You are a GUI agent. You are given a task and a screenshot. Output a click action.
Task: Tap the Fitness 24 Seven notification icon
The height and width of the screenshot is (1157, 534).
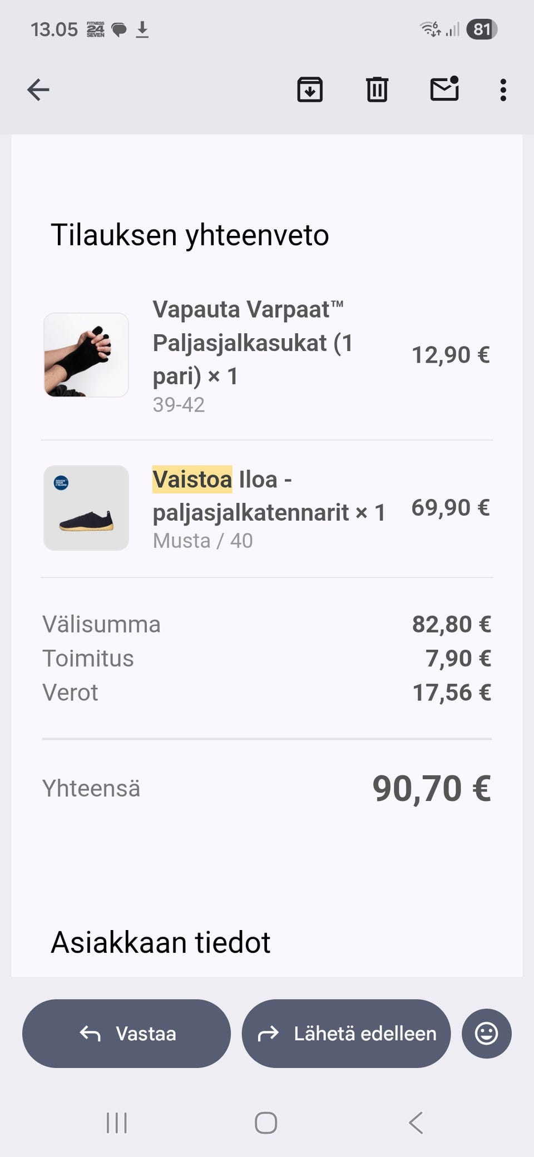click(x=95, y=29)
